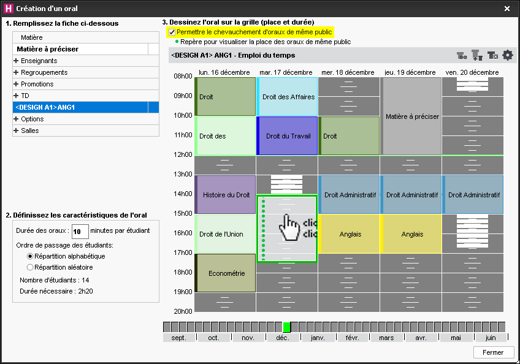The height and width of the screenshot is (364, 520).
Task: Expand the Regroupements row
Action: pos(16,72)
